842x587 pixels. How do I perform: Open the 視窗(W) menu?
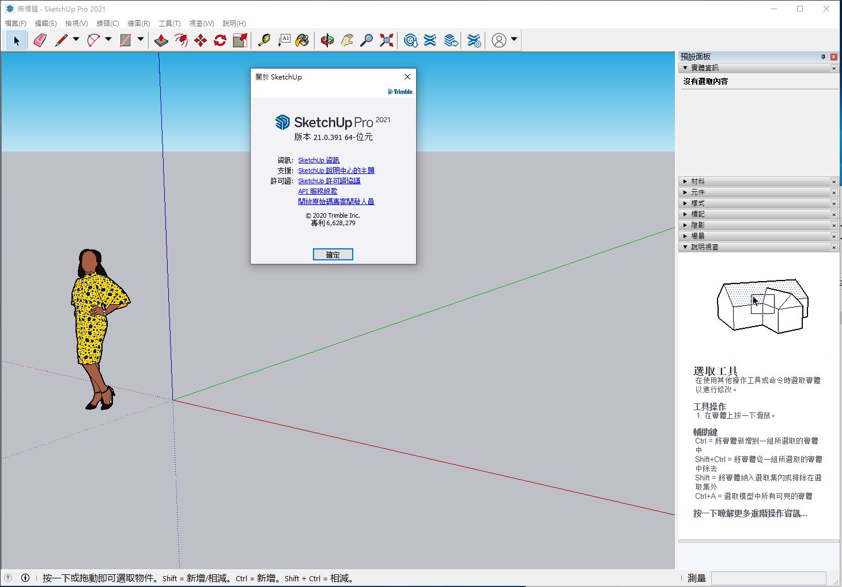pyautogui.click(x=202, y=24)
